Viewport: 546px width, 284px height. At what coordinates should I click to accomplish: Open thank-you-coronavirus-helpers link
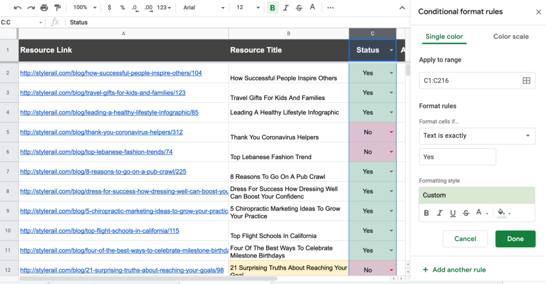click(101, 132)
